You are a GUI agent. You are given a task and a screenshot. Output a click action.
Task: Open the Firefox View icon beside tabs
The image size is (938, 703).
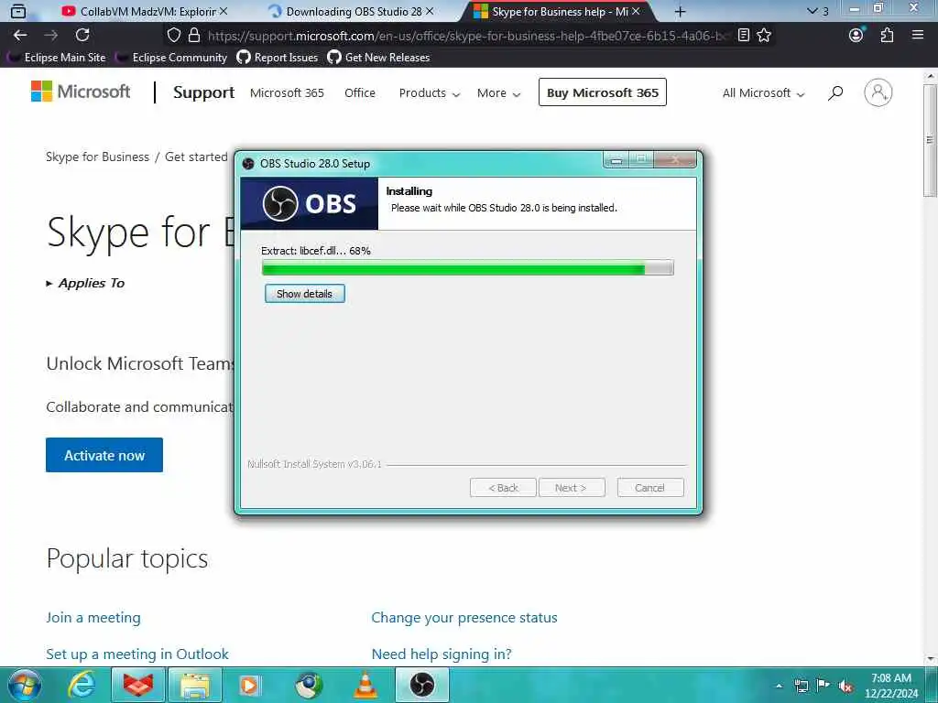pyautogui.click(x=18, y=11)
